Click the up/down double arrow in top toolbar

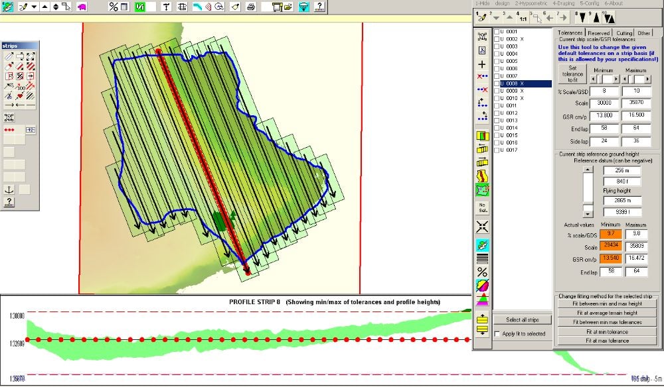point(56,7)
